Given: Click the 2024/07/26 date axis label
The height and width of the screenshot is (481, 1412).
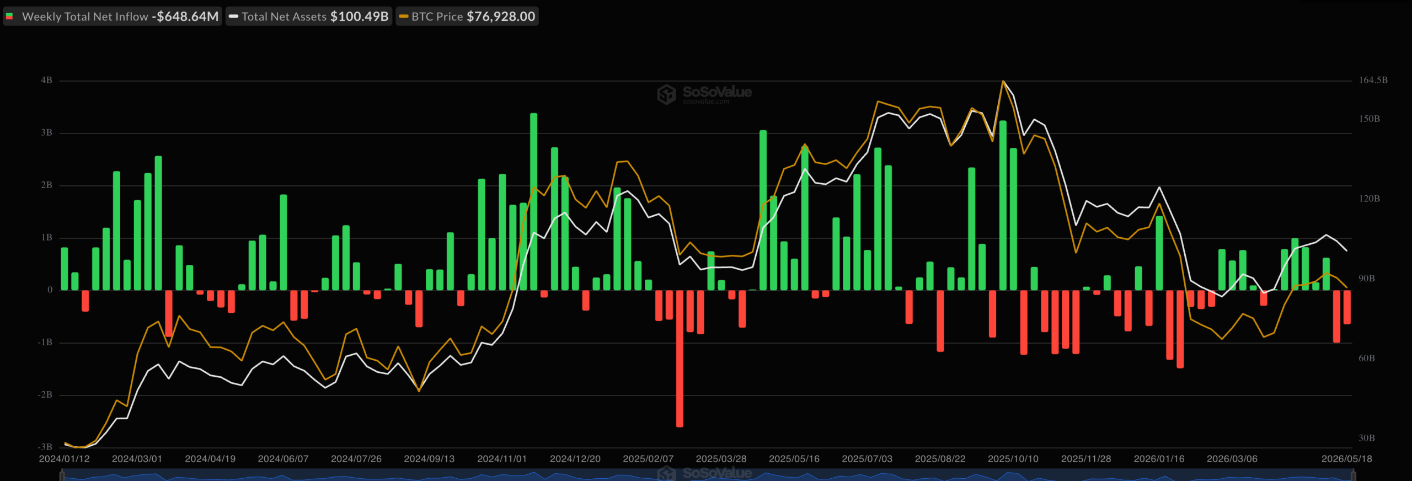Looking at the screenshot, I should click(356, 459).
